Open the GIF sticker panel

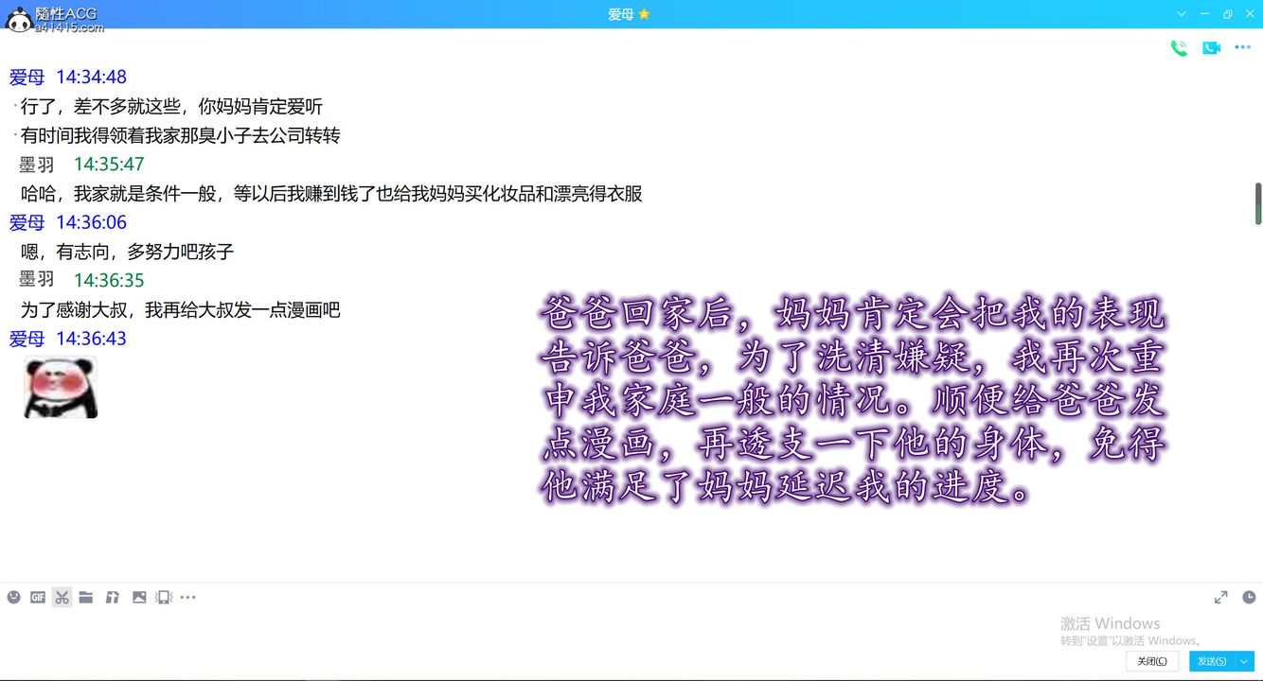(x=38, y=597)
